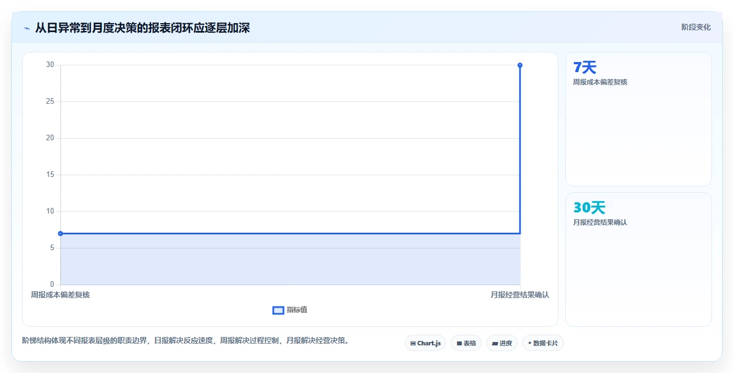Click the blue legend swatch for 指标值
The height and width of the screenshot is (373, 734).
(278, 310)
